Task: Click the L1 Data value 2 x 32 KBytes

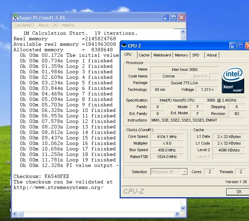Action: click(x=229, y=137)
